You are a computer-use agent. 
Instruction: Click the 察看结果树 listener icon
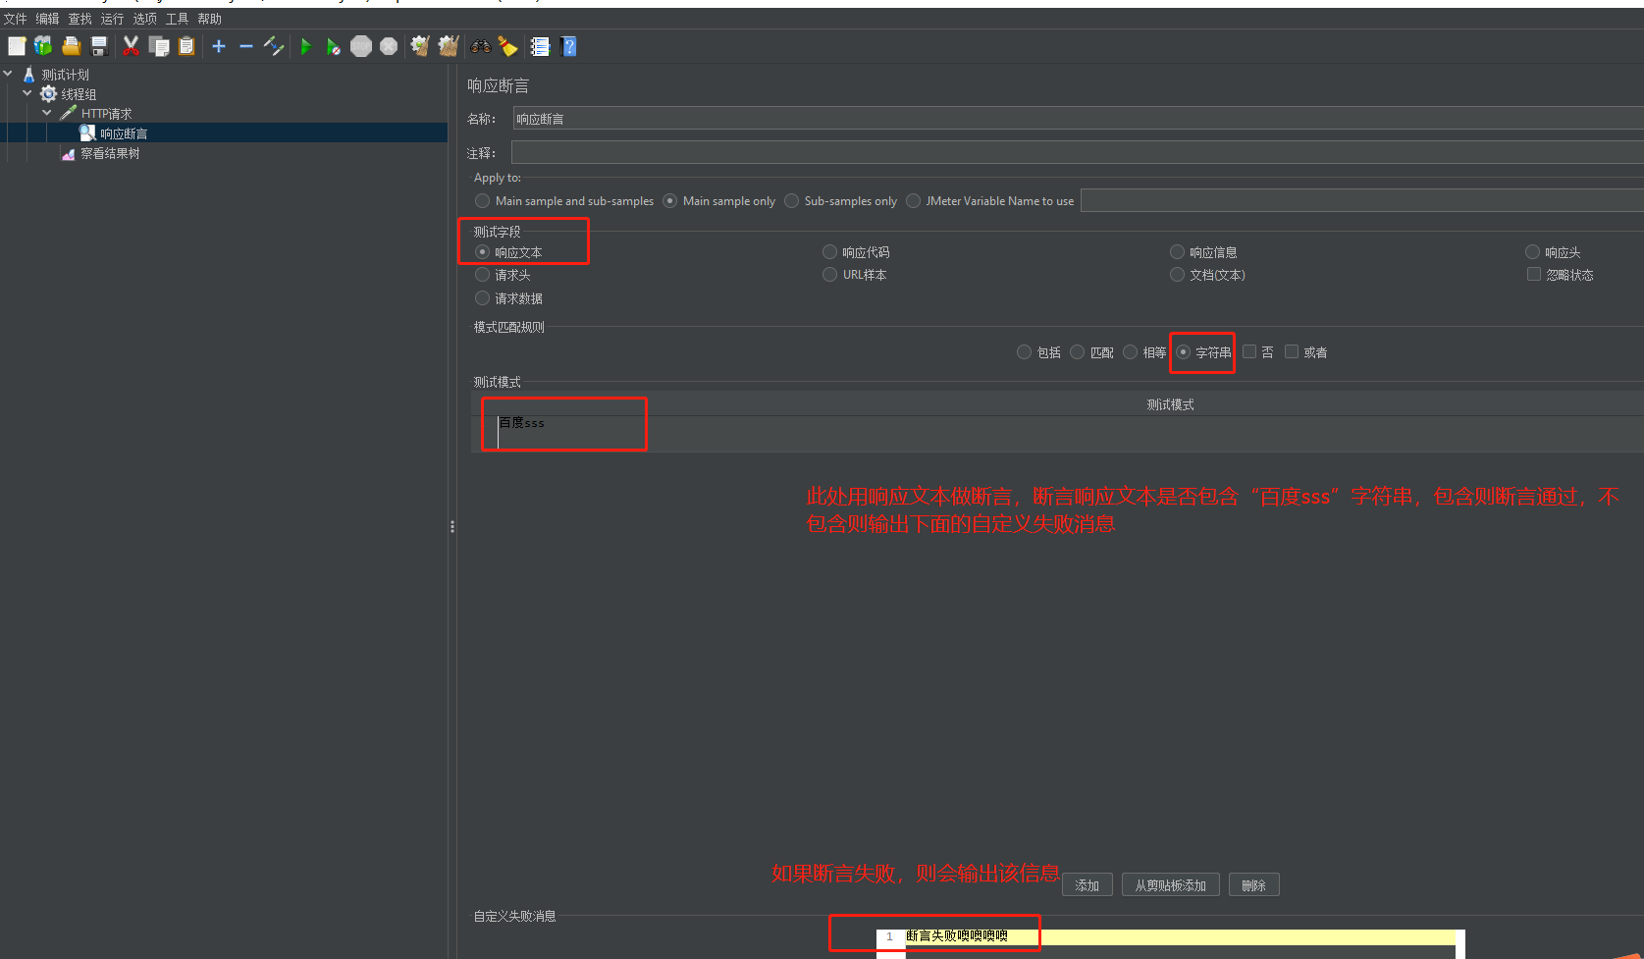(x=69, y=154)
